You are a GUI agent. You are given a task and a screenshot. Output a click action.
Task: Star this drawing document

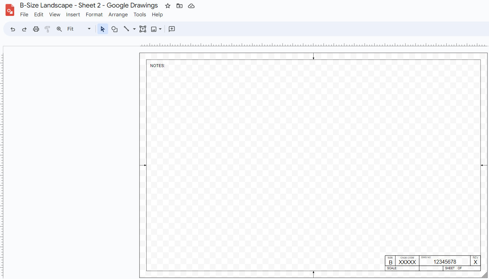(168, 6)
